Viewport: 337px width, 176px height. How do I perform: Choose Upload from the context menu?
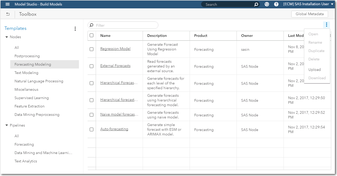(x=314, y=70)
